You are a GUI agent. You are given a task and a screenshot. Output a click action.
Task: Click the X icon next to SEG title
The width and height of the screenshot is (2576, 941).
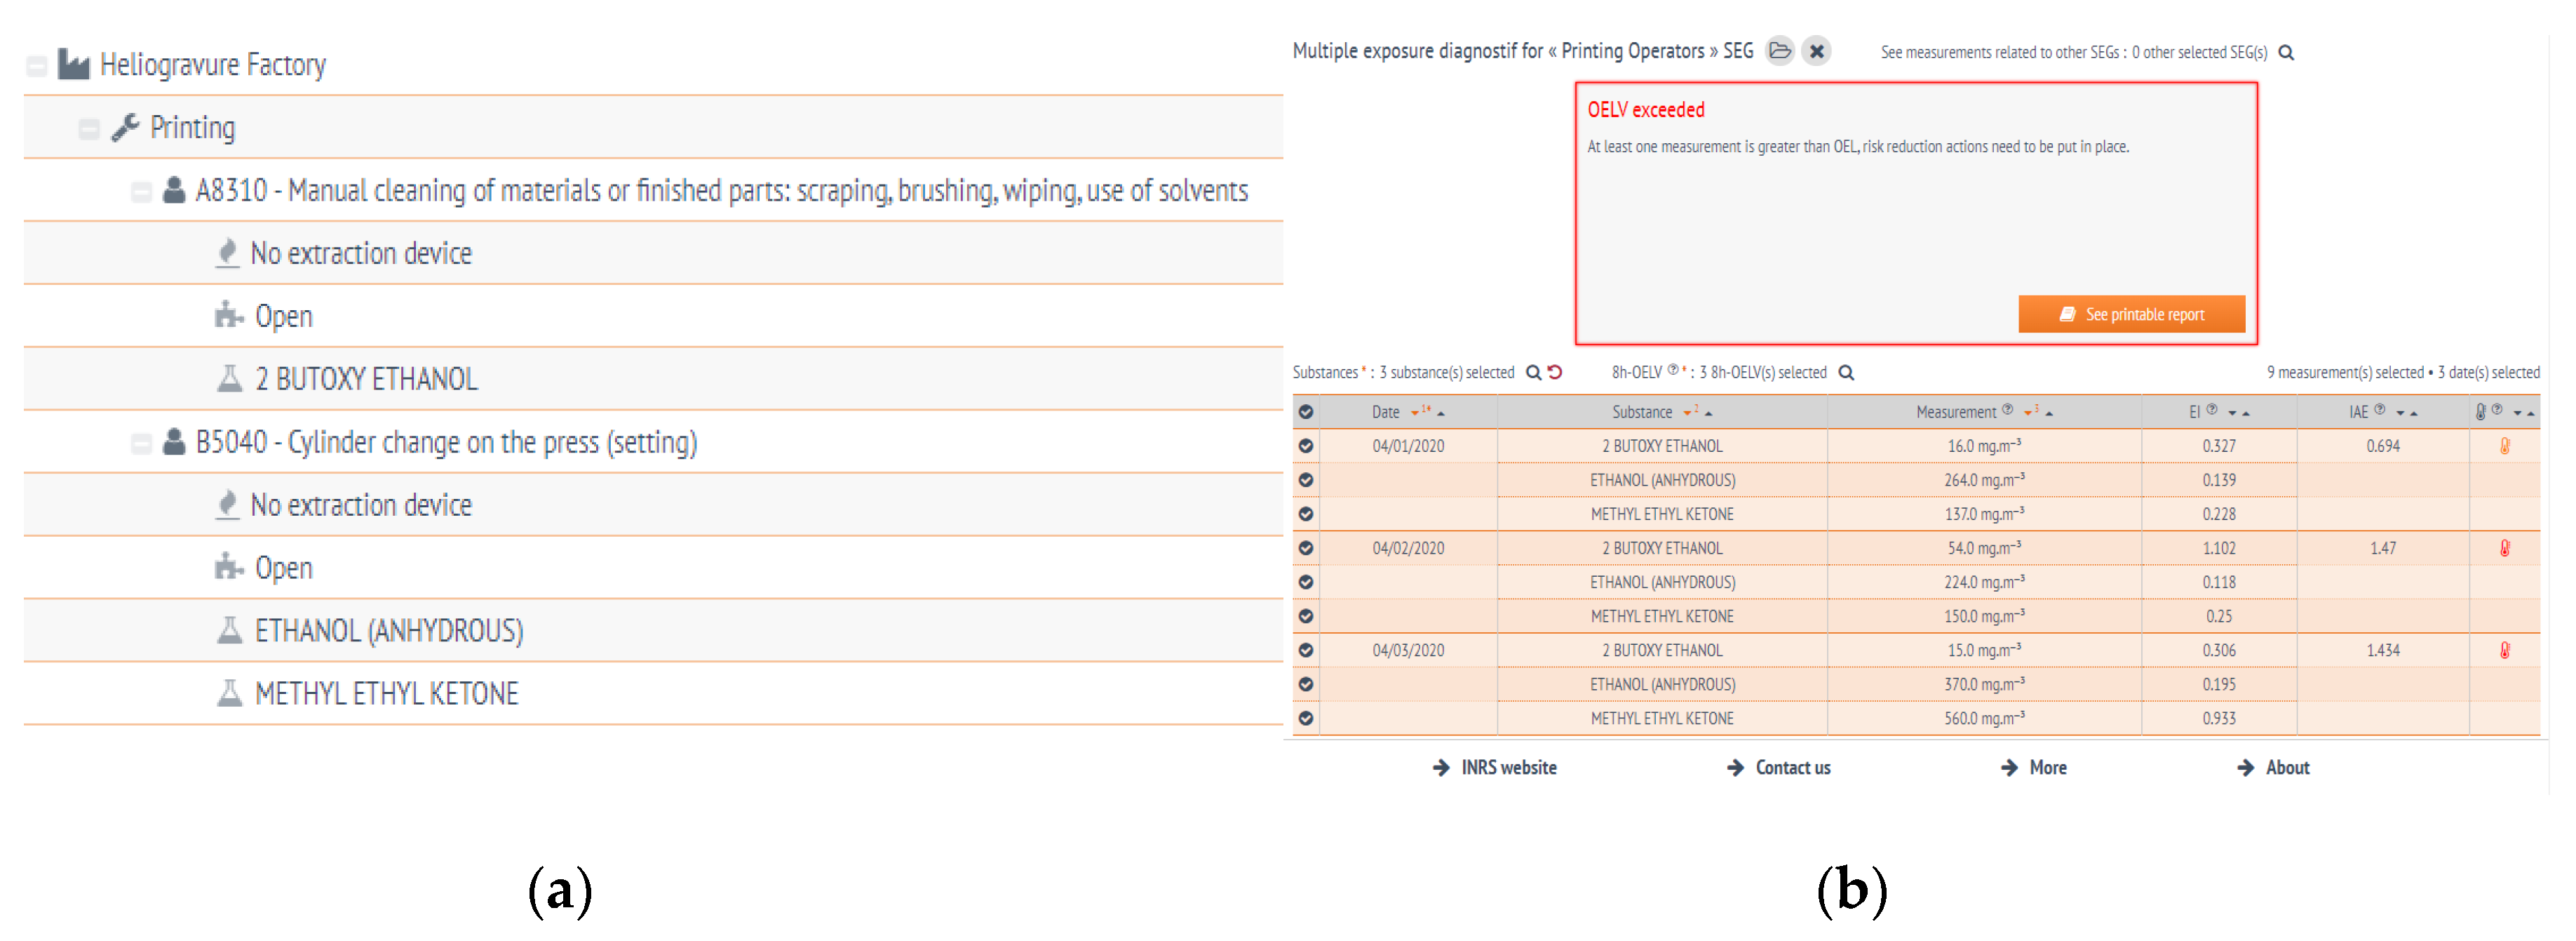[1817, 50]
